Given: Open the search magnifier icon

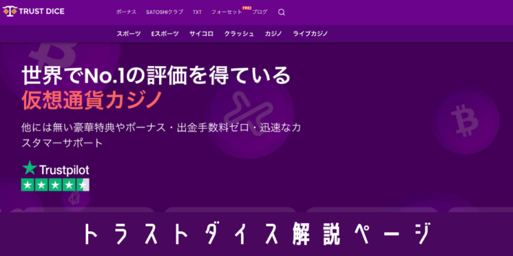Looking at the screenshot, I should tap(281, 13).
